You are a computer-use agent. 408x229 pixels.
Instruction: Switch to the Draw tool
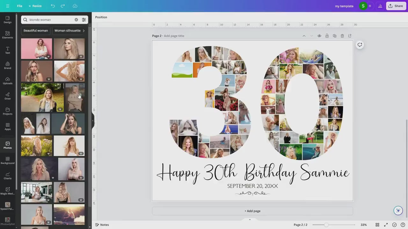point(7,96)
